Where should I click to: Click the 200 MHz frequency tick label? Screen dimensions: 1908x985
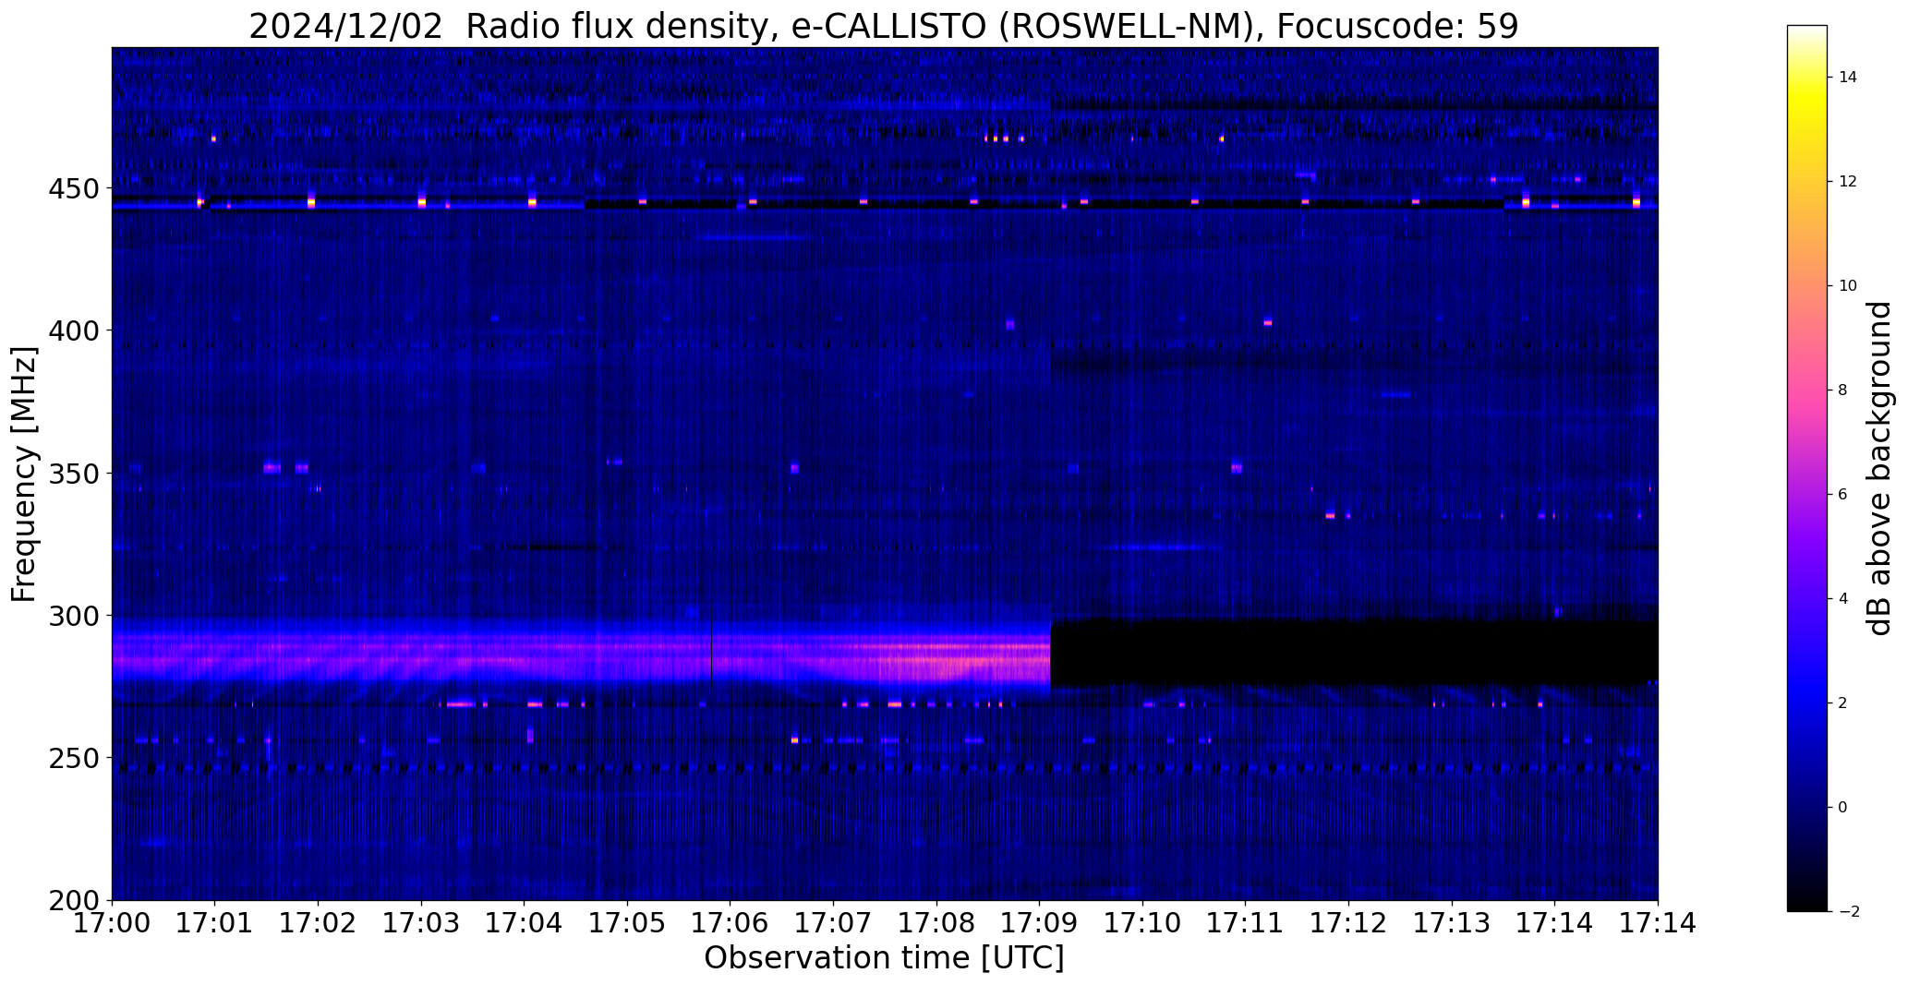(x=72, y=900)
